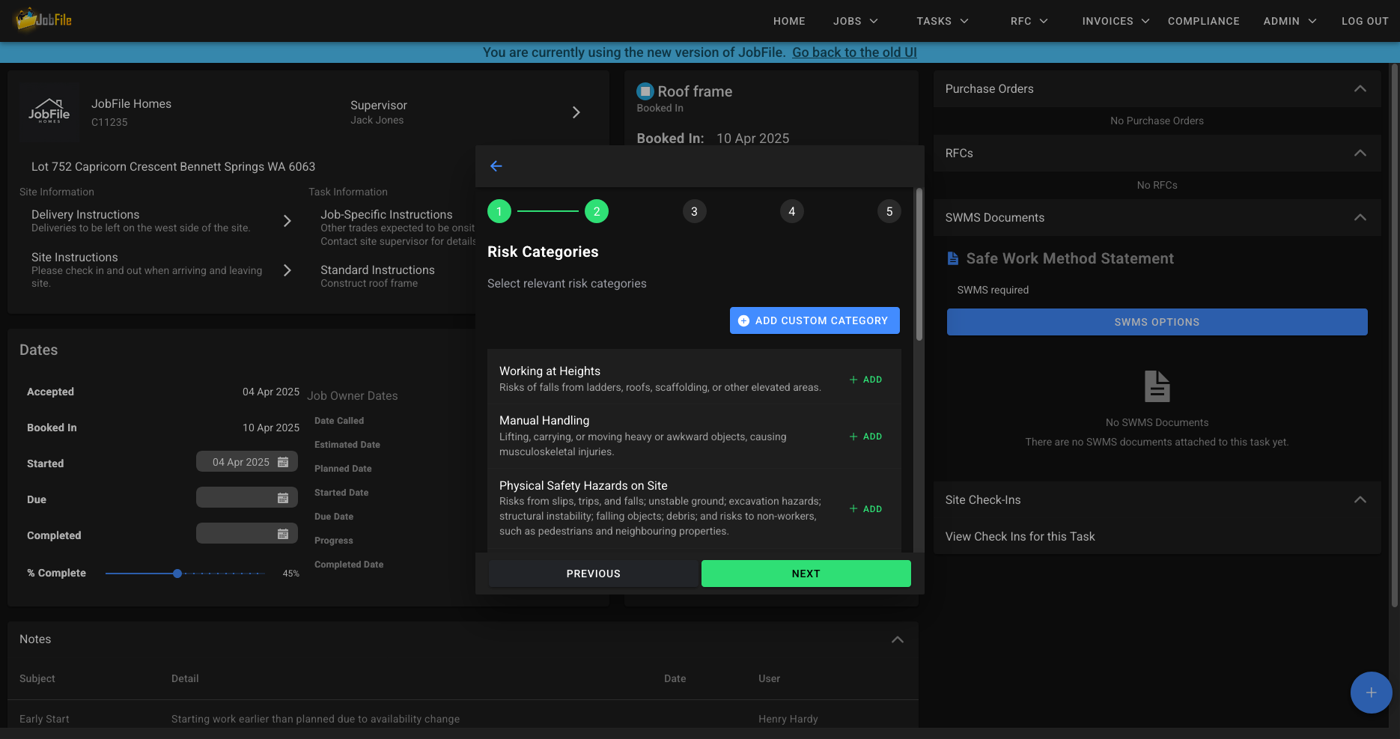Click the Safe Work Method Statement document icon
The width and height of the screenshot is (1400, 739).
point(952,258)
